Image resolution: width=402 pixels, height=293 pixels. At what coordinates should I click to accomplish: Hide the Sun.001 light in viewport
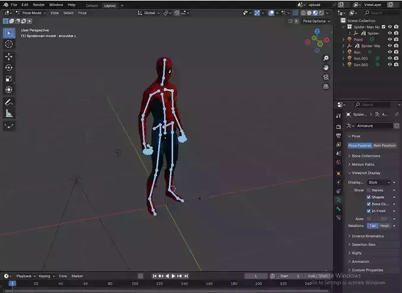pos(390,58)
